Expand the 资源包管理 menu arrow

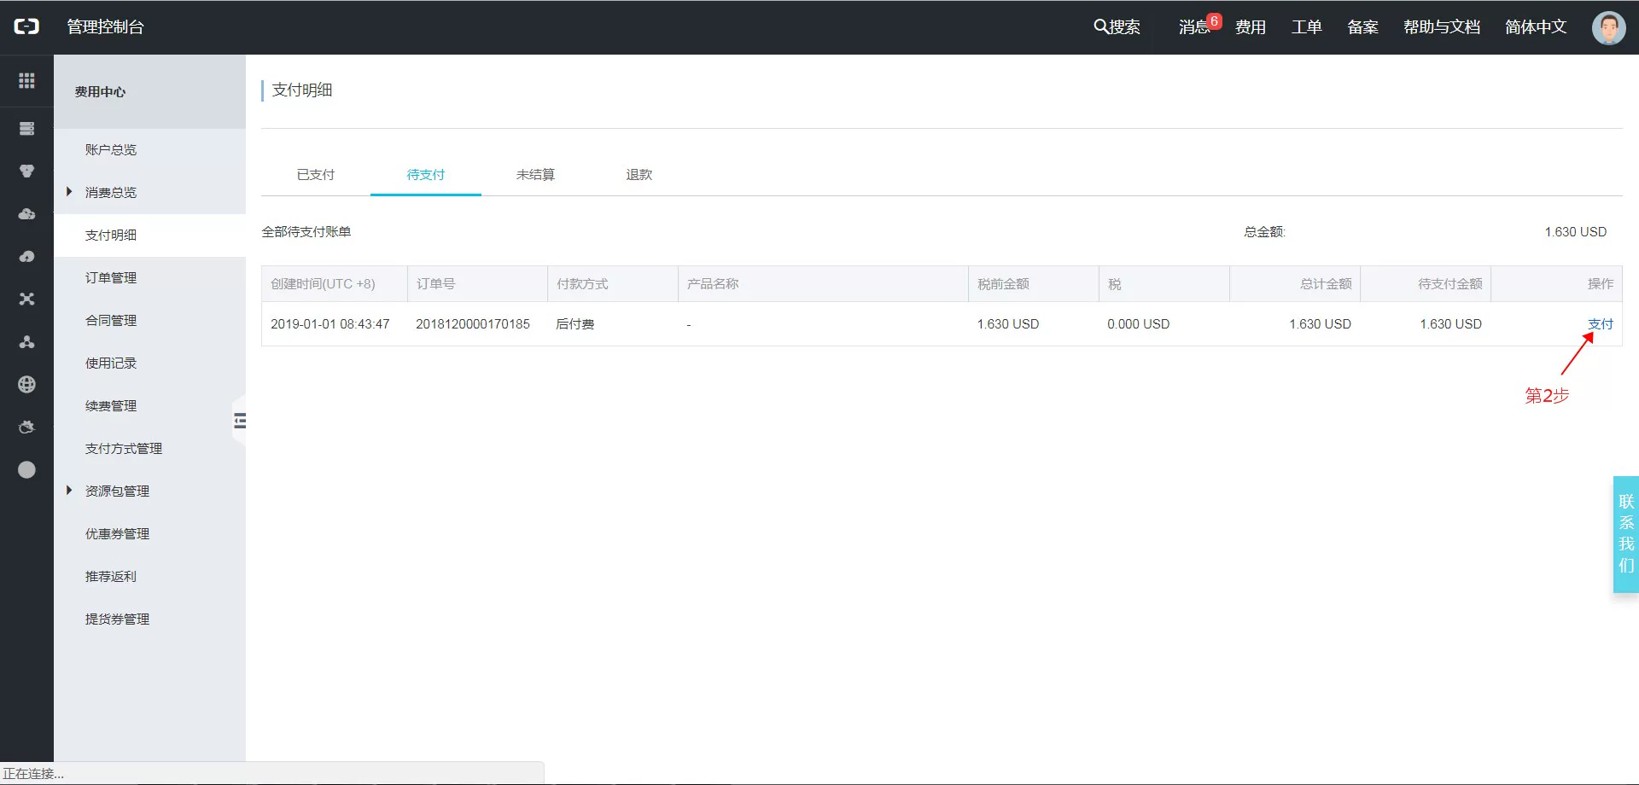pyautogui.click(x=69, y=491)
